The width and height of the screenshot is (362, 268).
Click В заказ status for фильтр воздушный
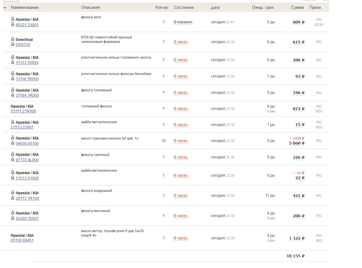[x=181, y=196]
